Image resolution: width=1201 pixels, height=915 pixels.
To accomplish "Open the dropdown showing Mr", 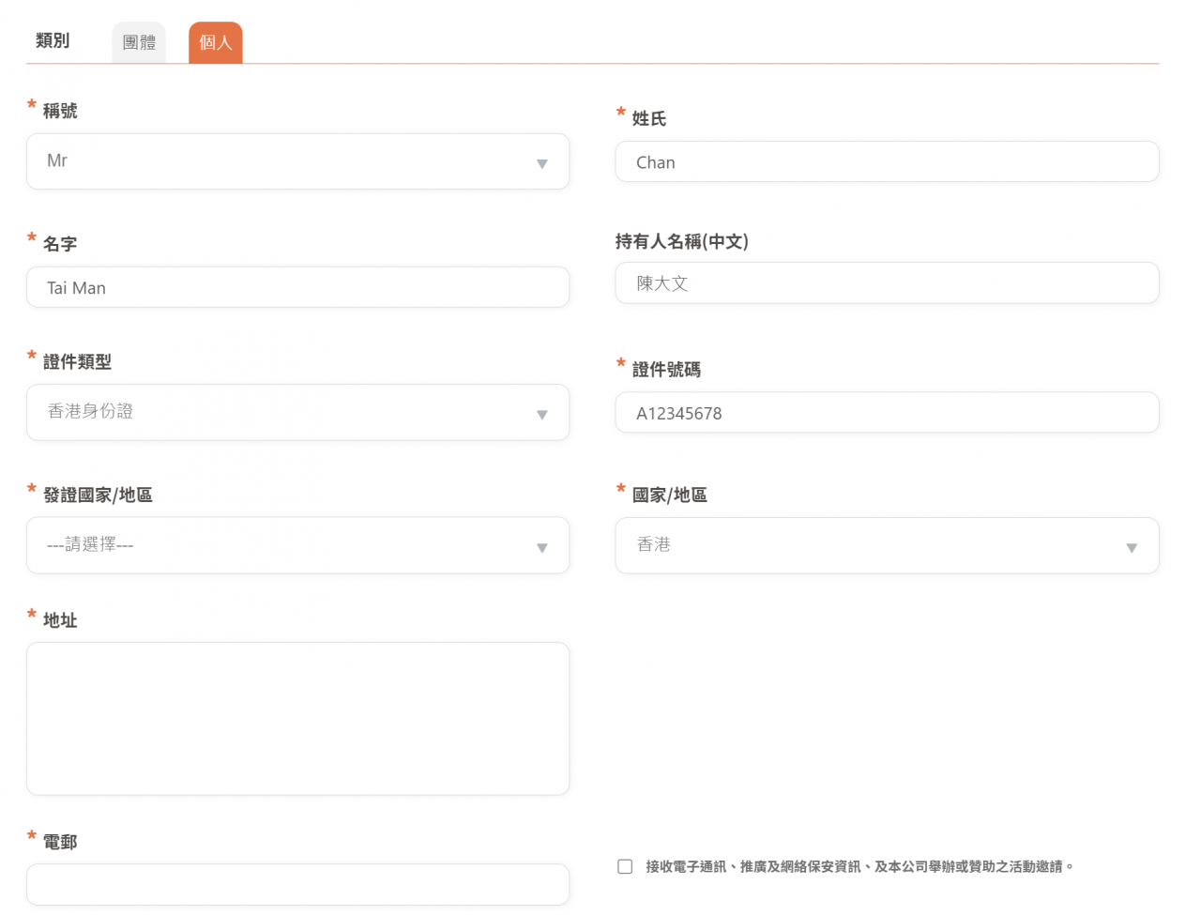I will pos(281,161).
